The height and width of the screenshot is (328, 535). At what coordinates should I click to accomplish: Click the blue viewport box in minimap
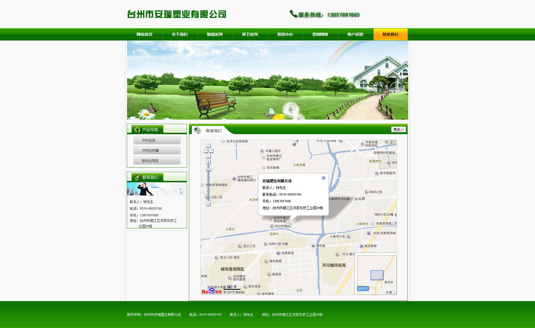point(377,275)
